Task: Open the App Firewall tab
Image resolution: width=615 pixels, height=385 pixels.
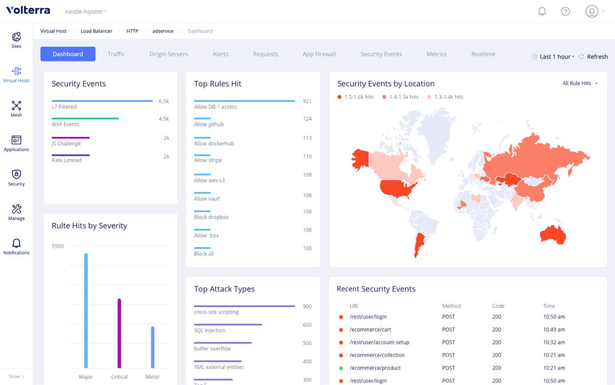Action: 319,54
